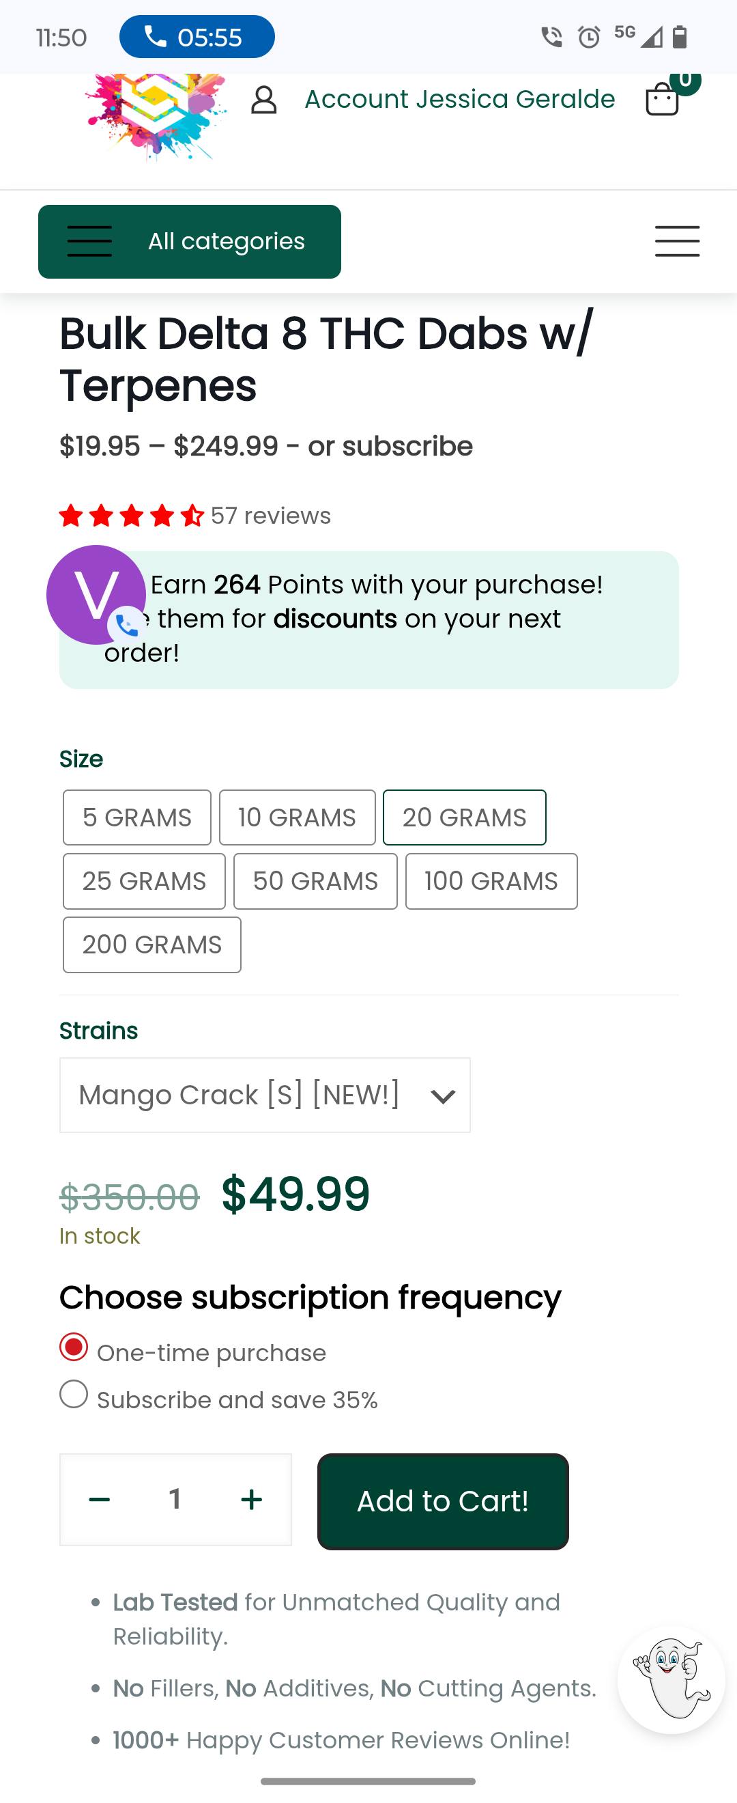
Task: Open the shopping cart bag icon
Action: [662, 100]
